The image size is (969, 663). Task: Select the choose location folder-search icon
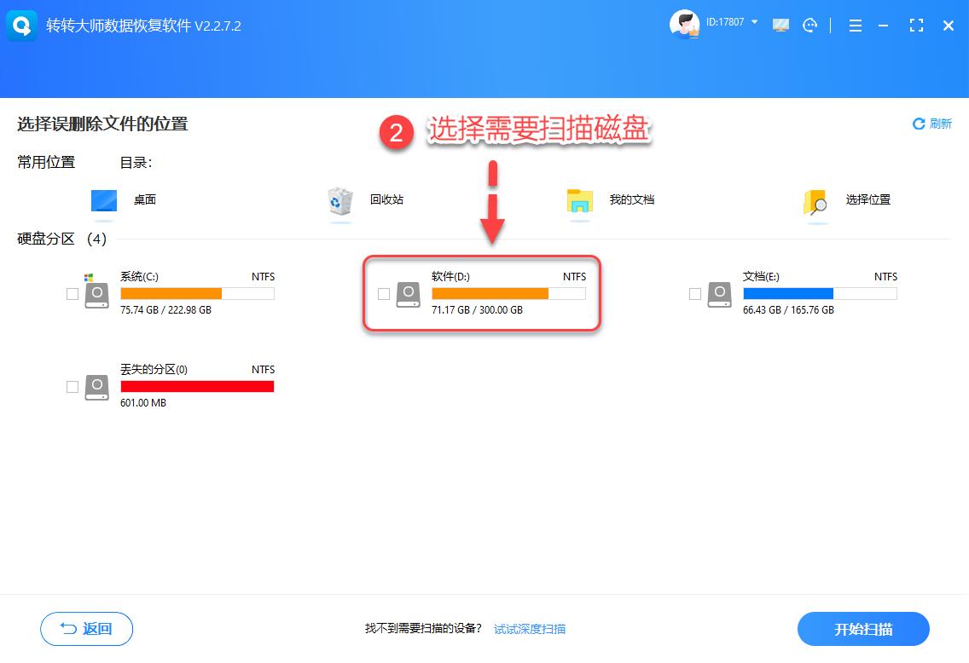pyautogui.click(x=816, y=201)
